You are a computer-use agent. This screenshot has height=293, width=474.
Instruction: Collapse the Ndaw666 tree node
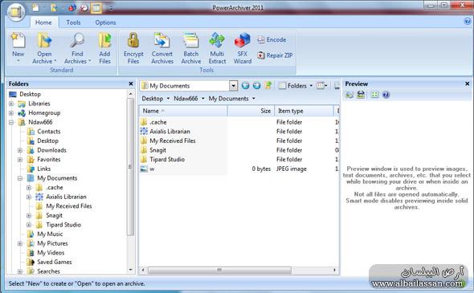click(x=11, y=122)
